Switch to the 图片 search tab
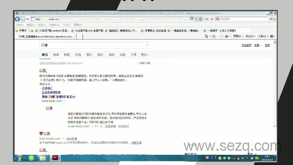The image size is (293, 165). tap(100, 55)
